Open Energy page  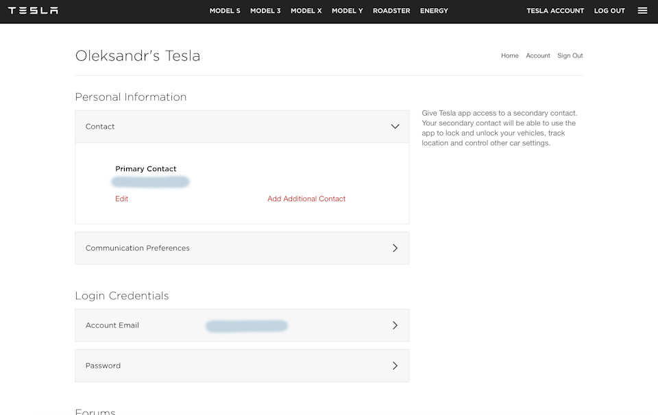pos(434,11)
